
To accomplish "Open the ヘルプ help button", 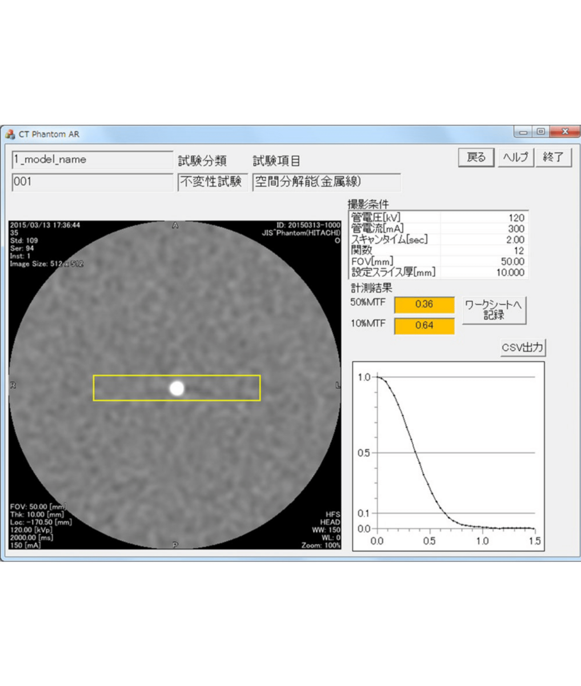I will pyautogui.click(x=515, y=157).
